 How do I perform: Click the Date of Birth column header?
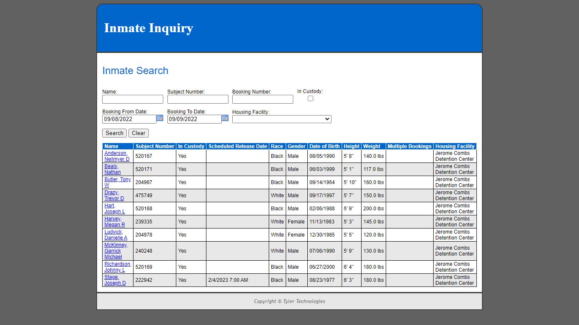coord(325,146)
